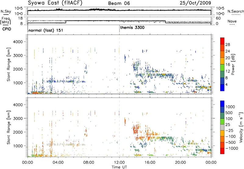This screenshot has width=244, height=169.
Task: Click the '500' Velocity colorbar label
Action: [229, 113]
